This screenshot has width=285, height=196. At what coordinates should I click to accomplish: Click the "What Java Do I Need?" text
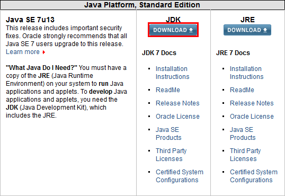[41, 68]
